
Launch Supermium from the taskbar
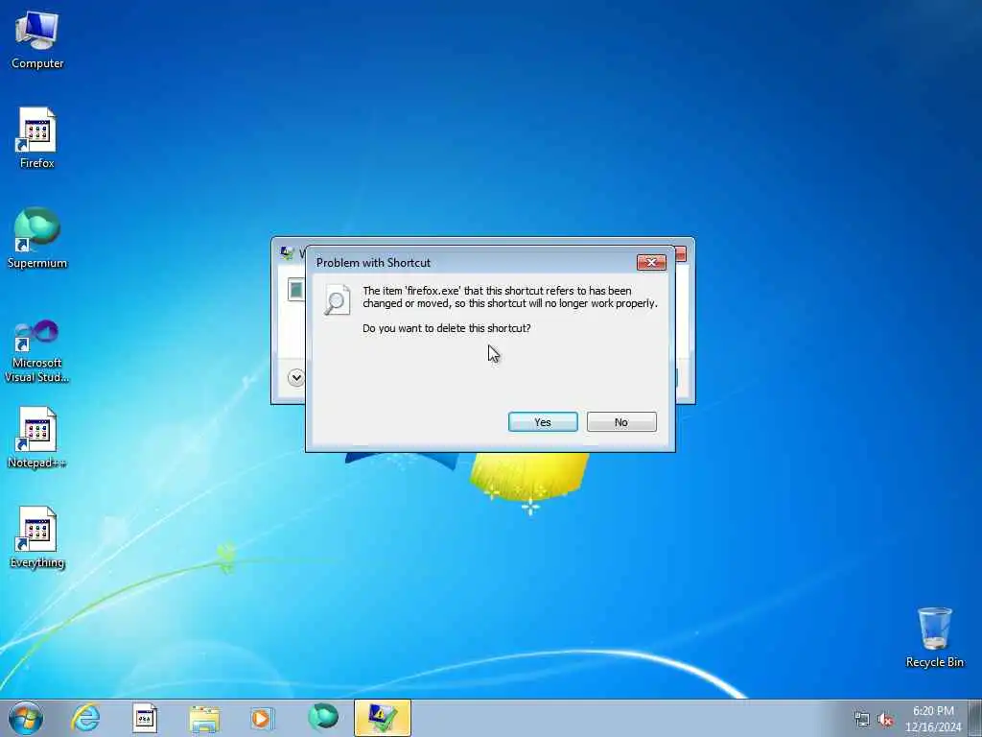323,718
